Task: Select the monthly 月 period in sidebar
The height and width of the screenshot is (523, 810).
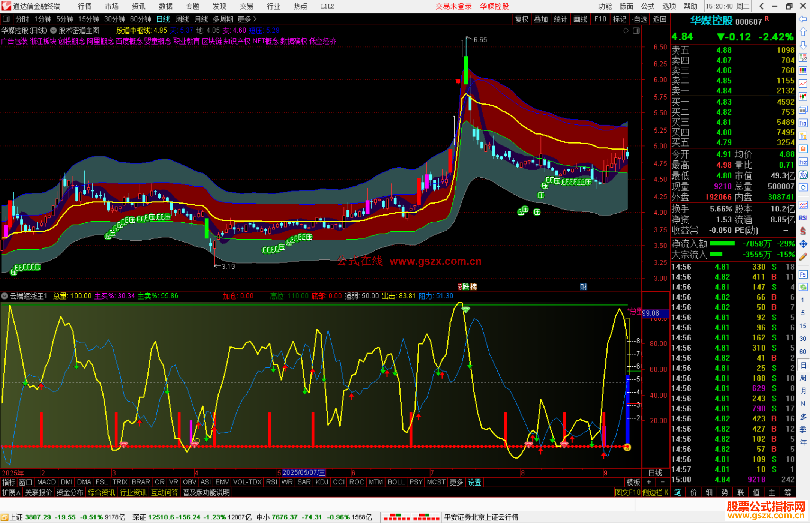Action: (x=803, y=391)
